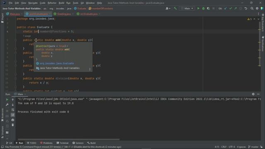Clear console output with the trash icon
This screenshot has width=265, height=149.
tap(13, 125)
